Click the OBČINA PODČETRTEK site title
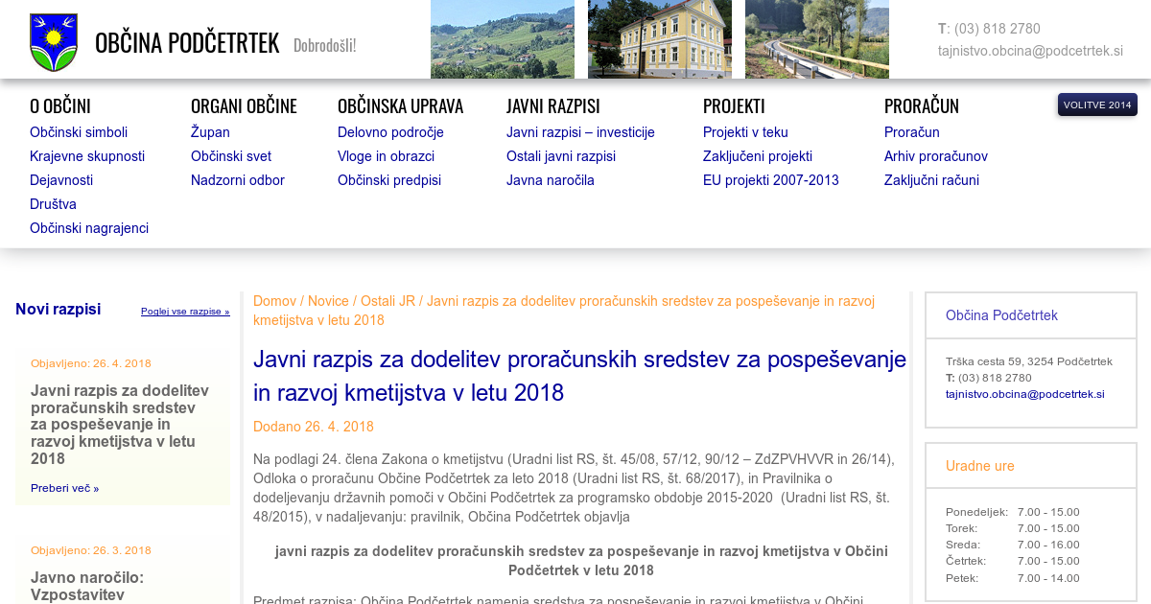Viewport: 1151px width, 604px height. point(187,43)
